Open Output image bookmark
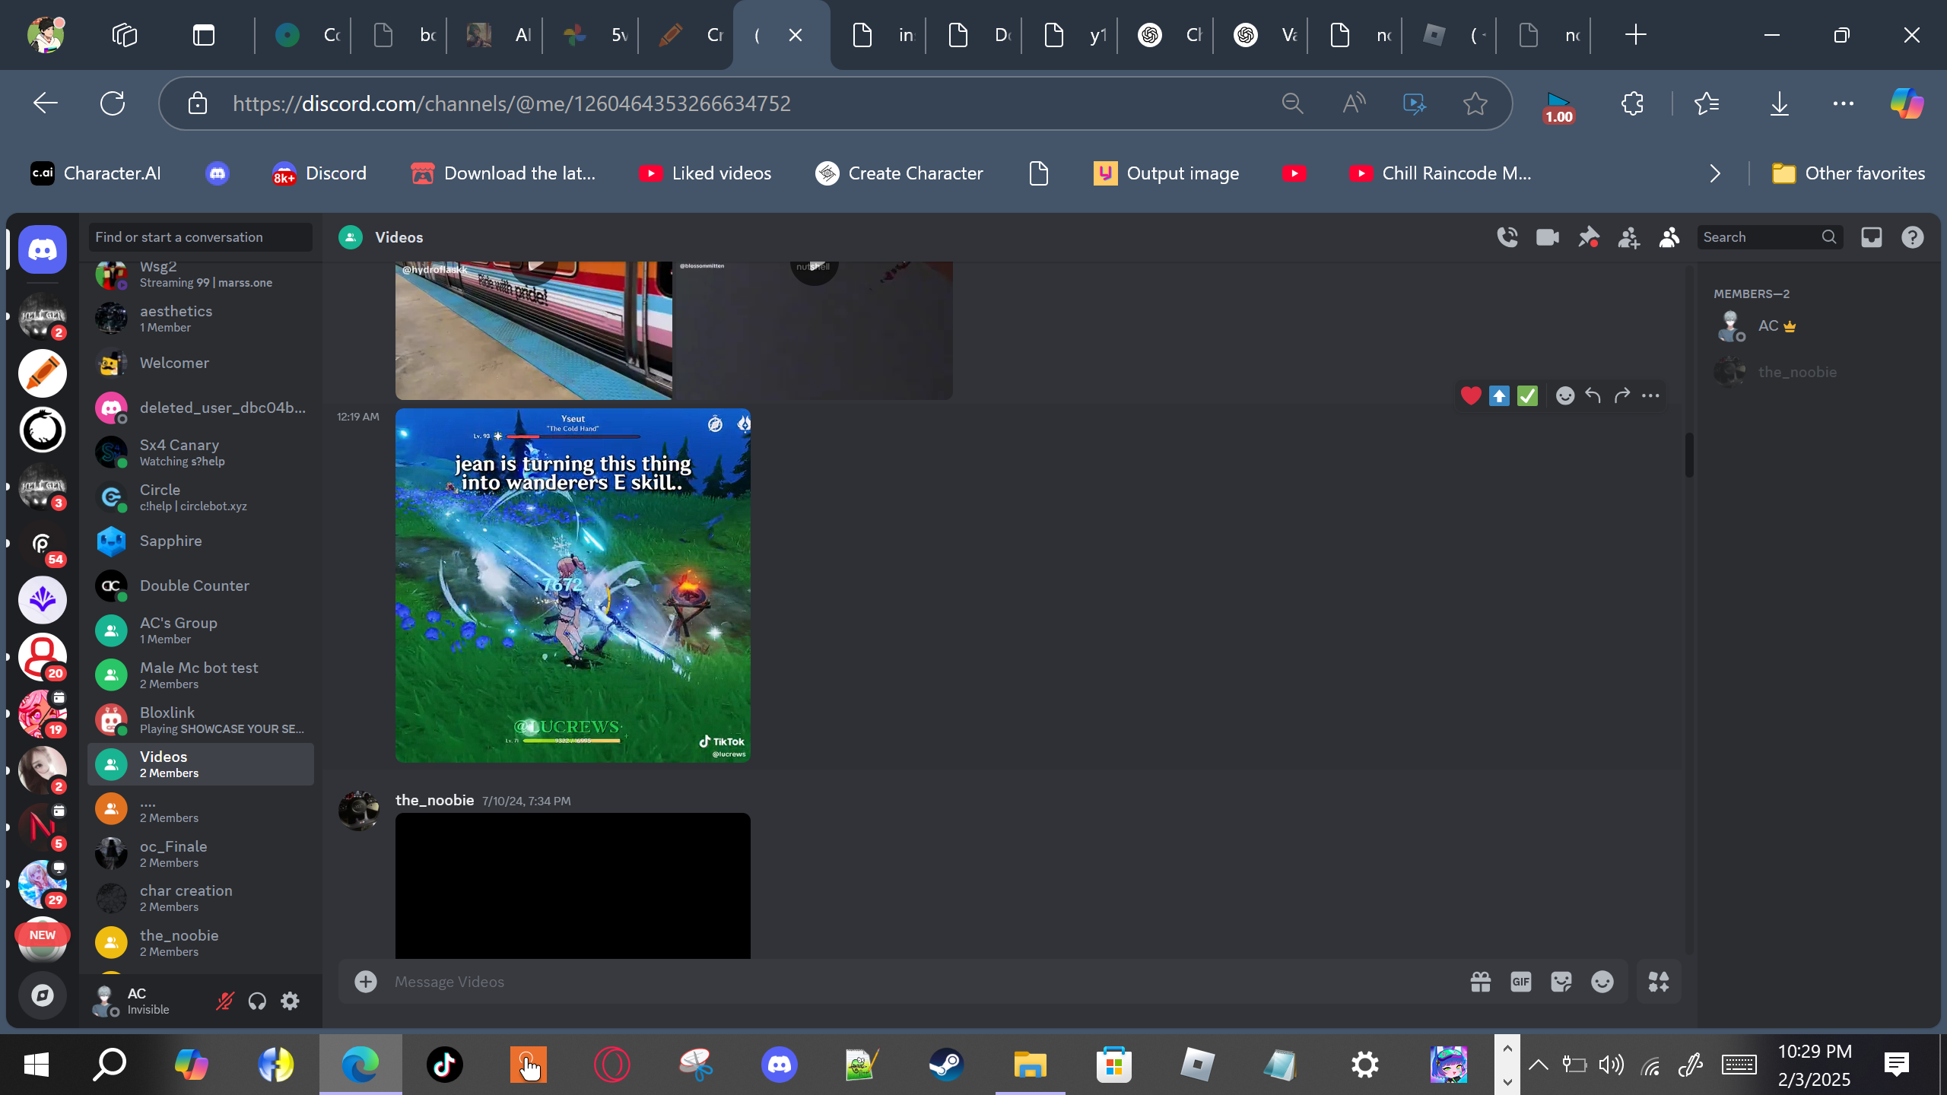The height and width of the screenshot is (1095, 1947). tap(1166, 173)
